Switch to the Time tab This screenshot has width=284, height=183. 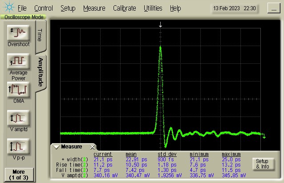(x=40, y=35)
